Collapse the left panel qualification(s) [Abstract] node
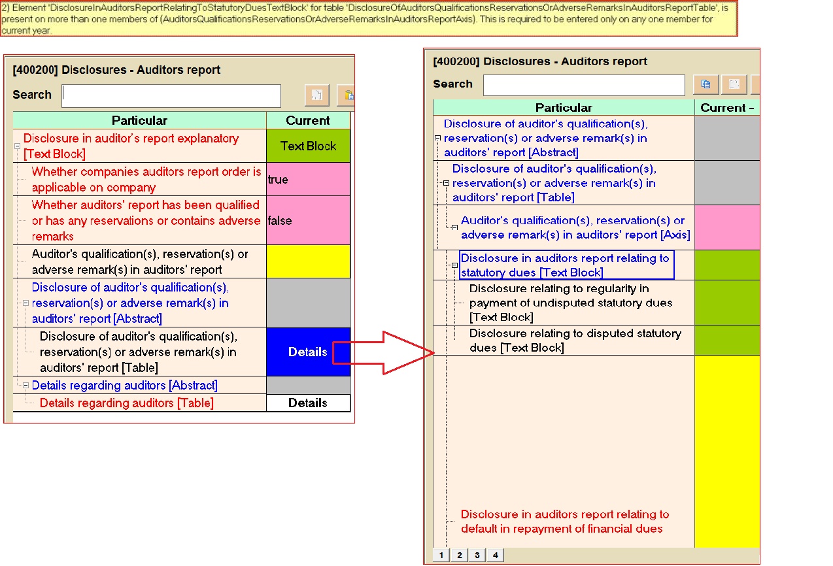Screen dimensions: 833x566 (x=26, y=303)
